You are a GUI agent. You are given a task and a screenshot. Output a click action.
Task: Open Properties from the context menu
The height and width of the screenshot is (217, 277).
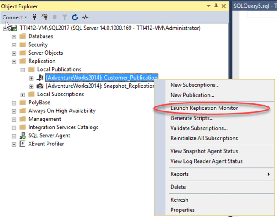click(x=214, y=210)
